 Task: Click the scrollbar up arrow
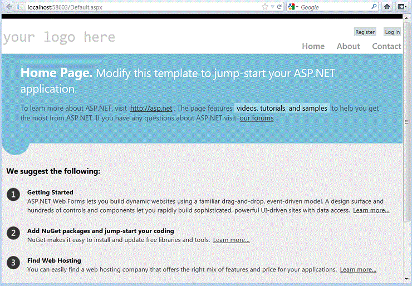[406, 18]
